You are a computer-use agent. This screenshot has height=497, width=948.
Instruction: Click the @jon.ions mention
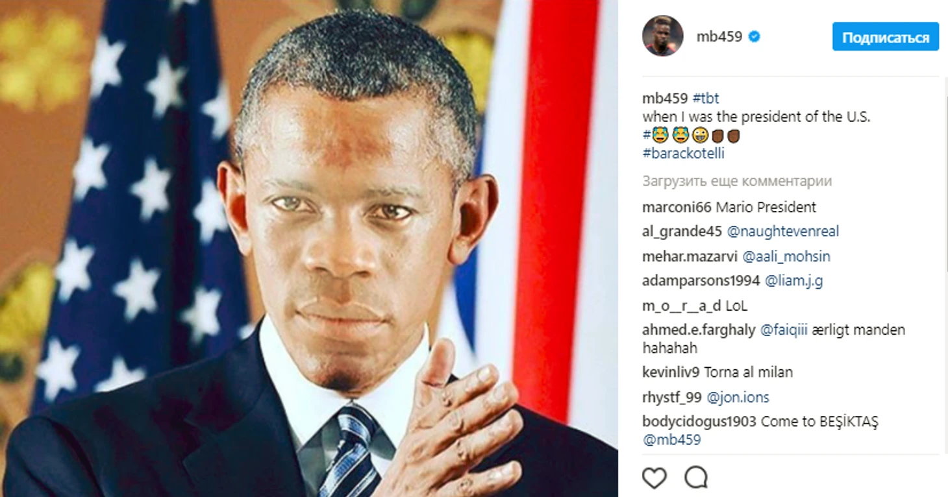coord(738,397)
